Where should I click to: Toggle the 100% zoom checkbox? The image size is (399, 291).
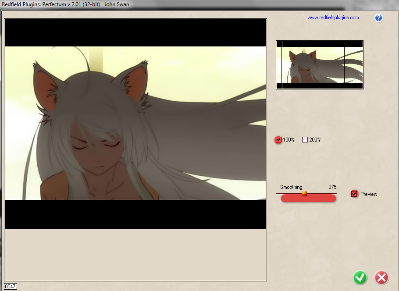tap(278, 140)
